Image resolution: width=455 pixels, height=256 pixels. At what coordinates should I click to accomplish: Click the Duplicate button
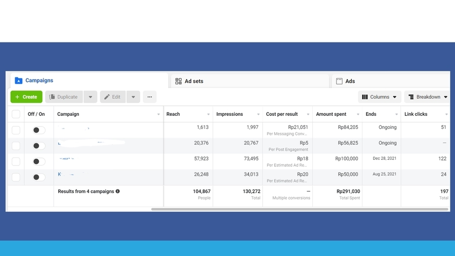tap(64, 97)
